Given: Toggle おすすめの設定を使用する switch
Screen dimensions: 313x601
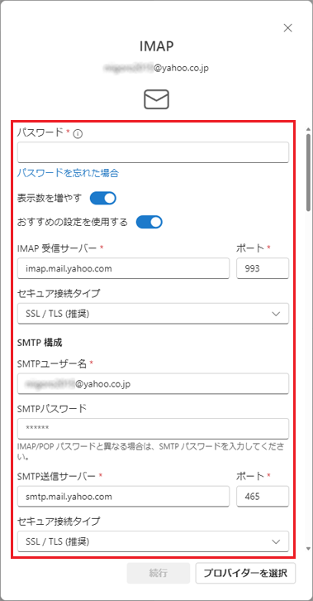Looking at the screenshot, I should coord(149,222).
